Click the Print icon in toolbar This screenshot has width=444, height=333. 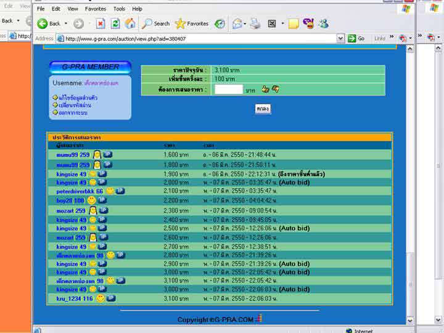click(x=255, y=23)
